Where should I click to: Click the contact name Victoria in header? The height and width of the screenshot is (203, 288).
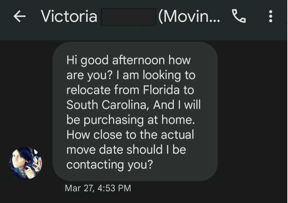[x=69, y=16]
